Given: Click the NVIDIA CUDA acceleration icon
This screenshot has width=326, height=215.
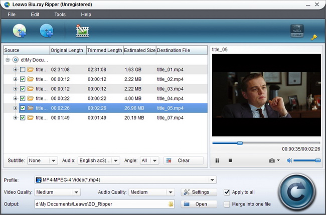Looking at the screenshot, I should pos(297,31).
